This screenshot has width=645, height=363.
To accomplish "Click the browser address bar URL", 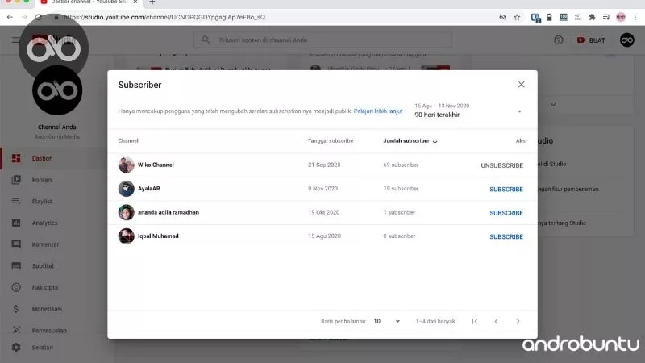I will click(x=164, y=17).
